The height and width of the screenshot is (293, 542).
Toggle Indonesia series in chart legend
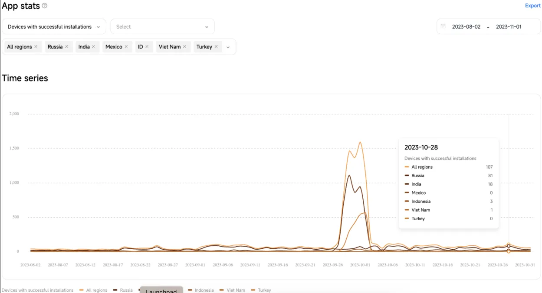coord(201,290)
